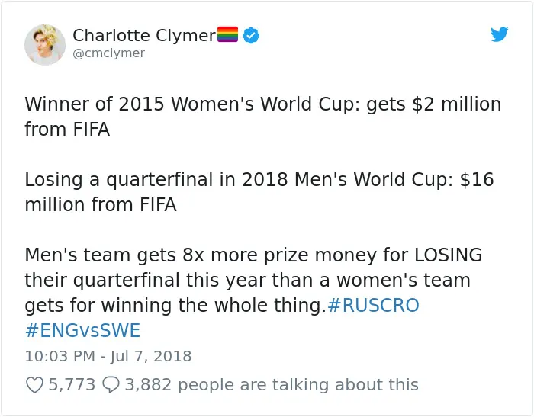This screenshot has width=534, height=417.
Task: Open '3,882 people are talking about this'
Action: 272,385
